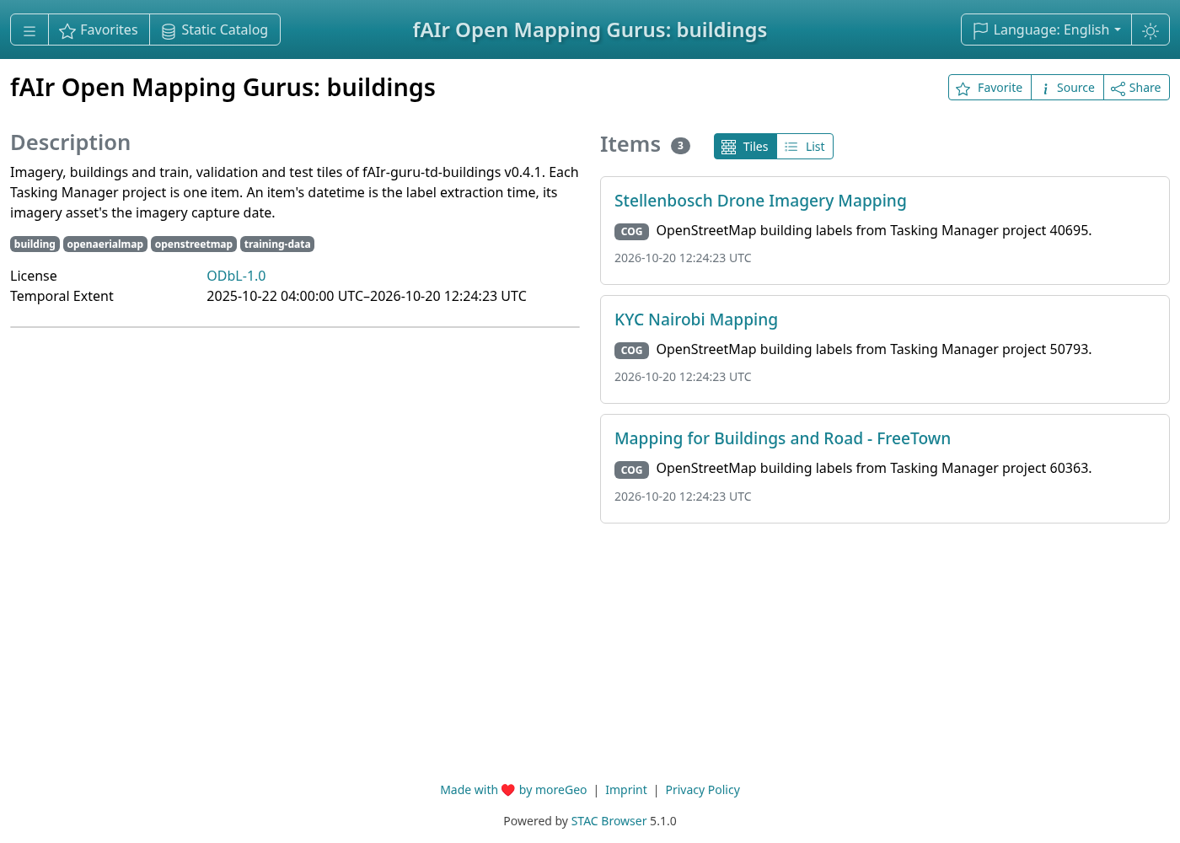Select the openaerialmap keyword tag
The width and height of the screenshot is (1180, 843).
click(105, 244)
